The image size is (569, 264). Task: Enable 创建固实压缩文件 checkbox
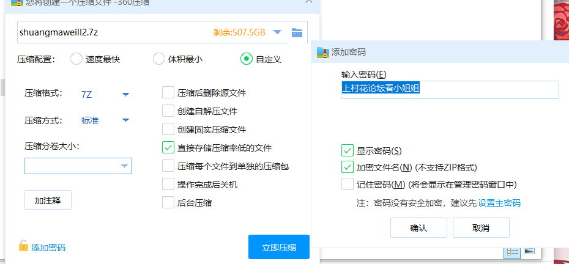tap(168, 129)
